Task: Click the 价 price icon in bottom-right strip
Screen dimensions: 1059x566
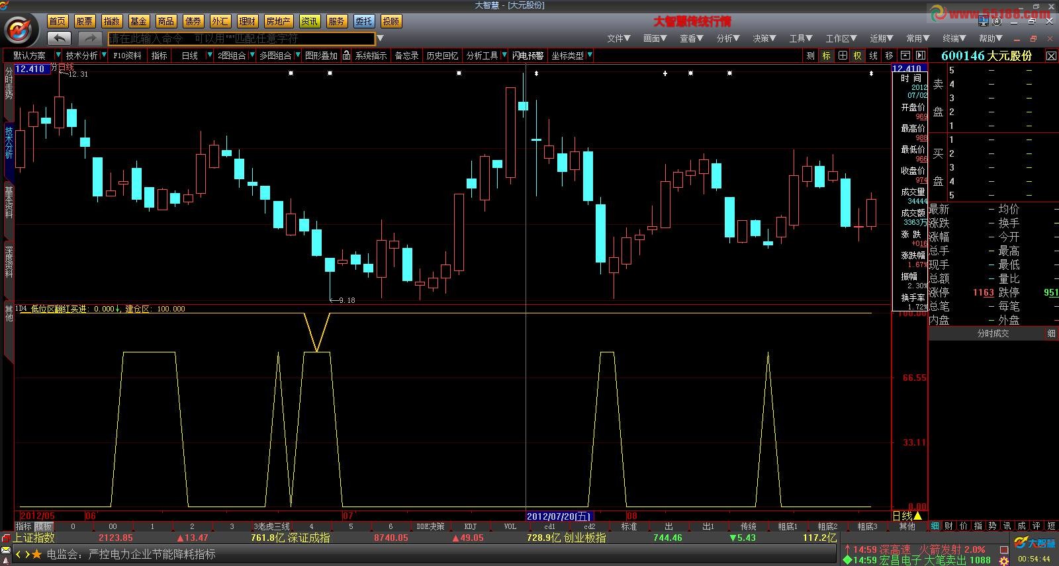Action: [x=964, y=526]
